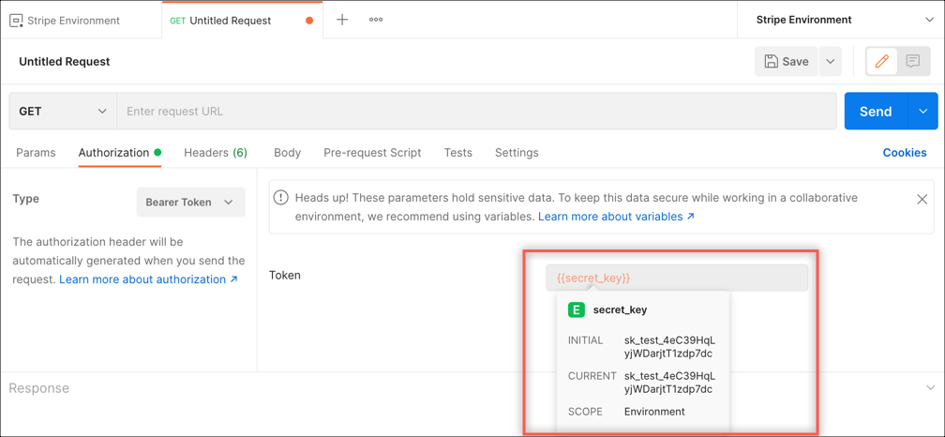This screenshot has height=437, width=945.
Task: Dismiss the Heads up warning banner
Action: pyautogui.click(x=922, y=199)
